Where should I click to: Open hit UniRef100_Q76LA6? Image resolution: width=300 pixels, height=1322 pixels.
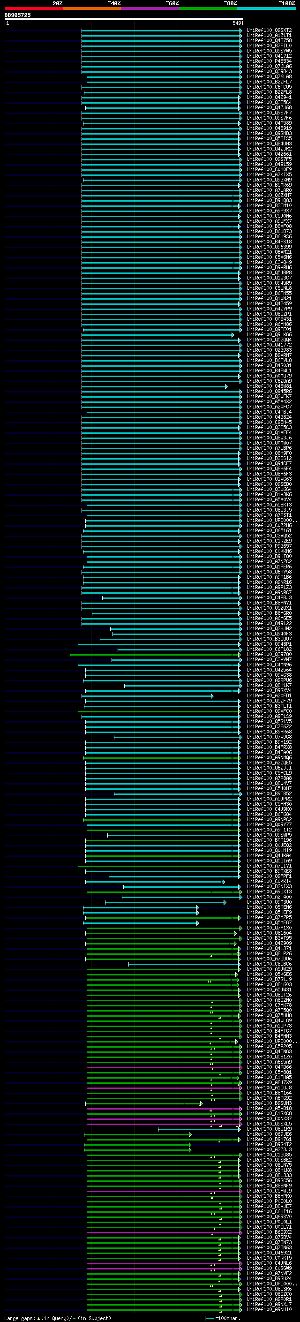pyautogui.click(x=269, y=66)
